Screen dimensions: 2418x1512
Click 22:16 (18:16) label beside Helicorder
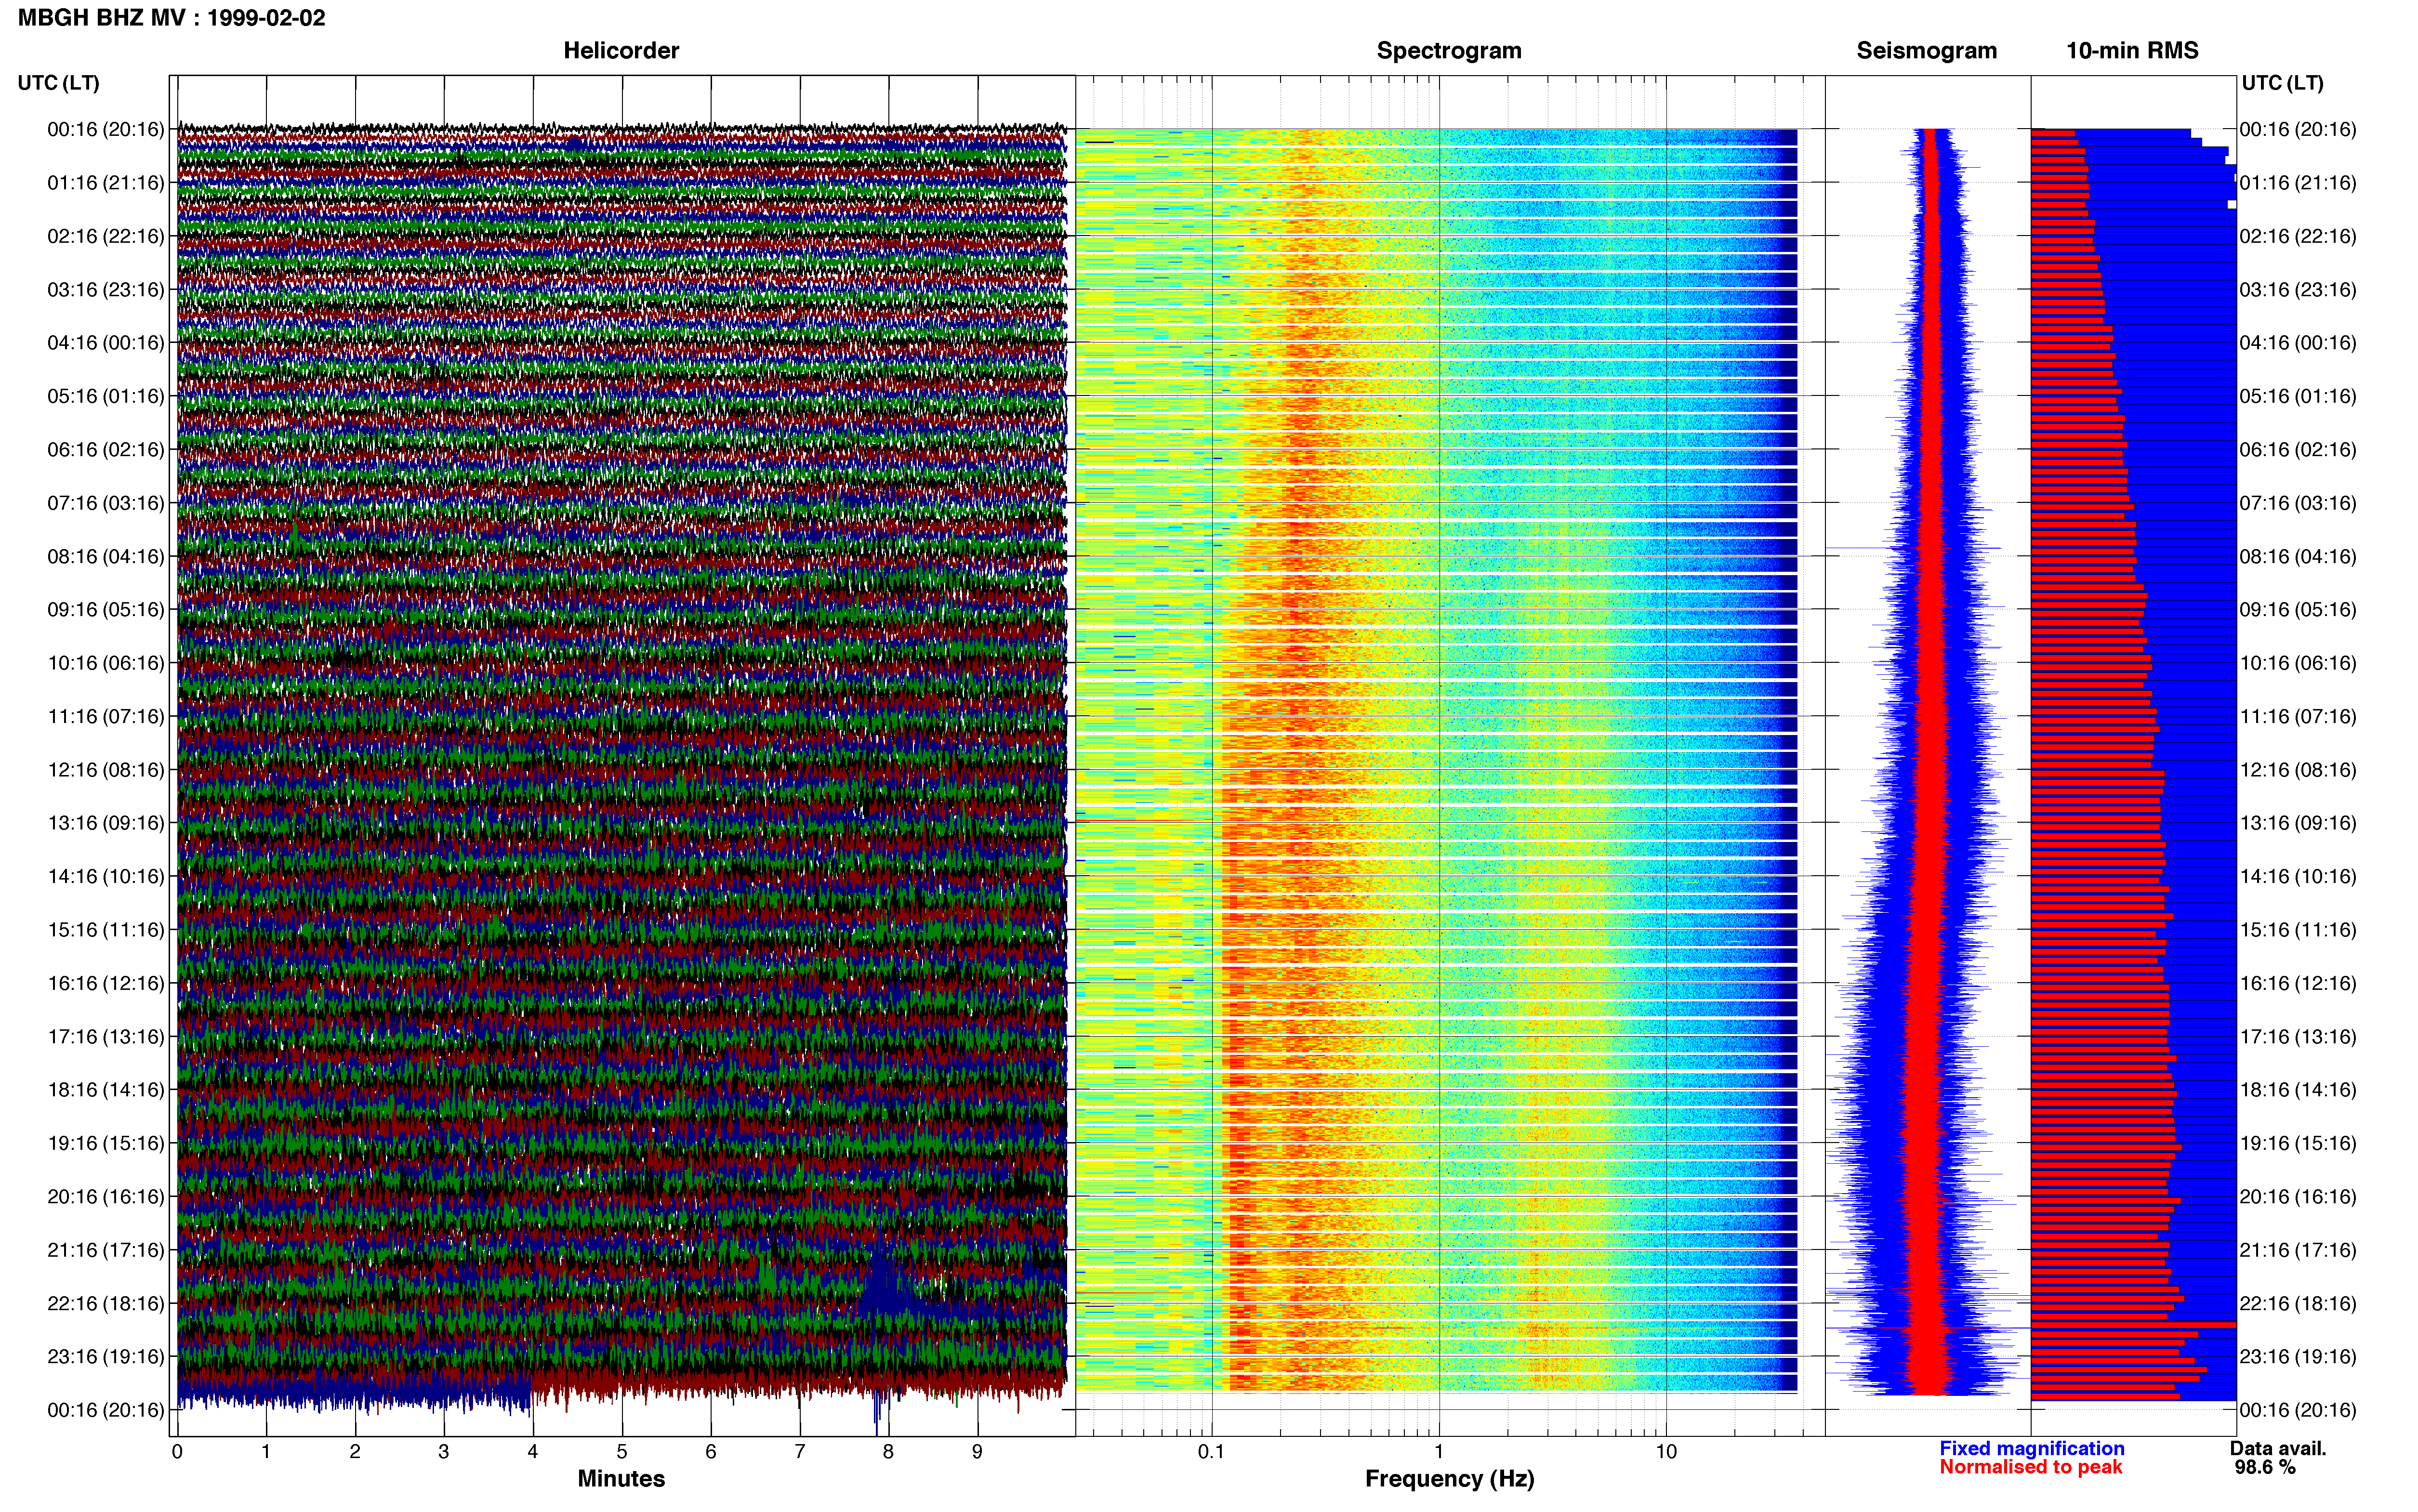[x=105, y=1303]
